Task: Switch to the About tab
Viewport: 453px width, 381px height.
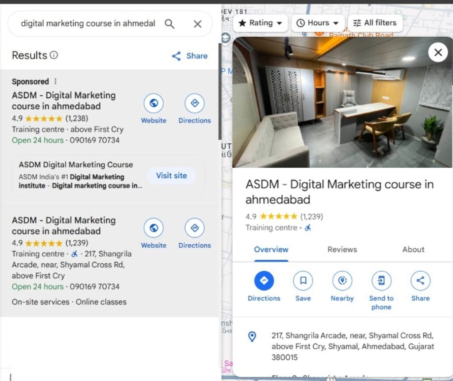Action: tap(413, 250)
